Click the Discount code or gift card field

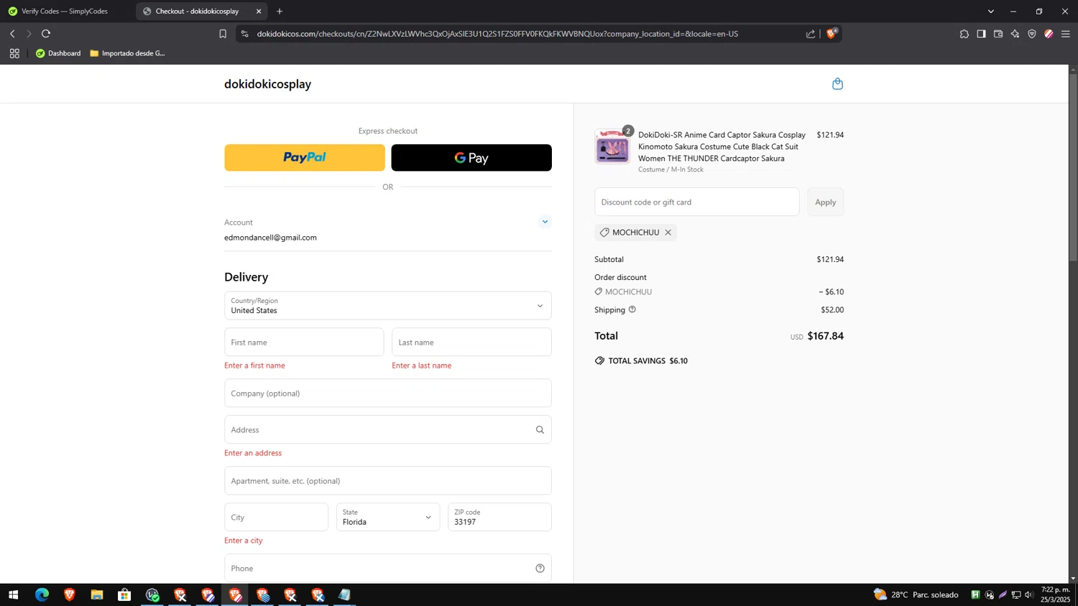pyautogui.click(x=696, y=202)
